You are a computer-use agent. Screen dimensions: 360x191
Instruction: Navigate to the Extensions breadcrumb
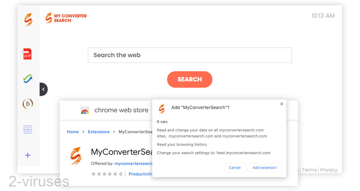[98, 132]
